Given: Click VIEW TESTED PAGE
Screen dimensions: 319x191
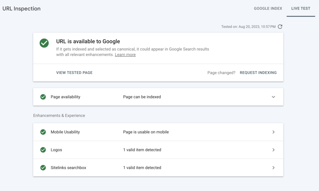Looking at the screenshot, I should (x=74, y=73).
